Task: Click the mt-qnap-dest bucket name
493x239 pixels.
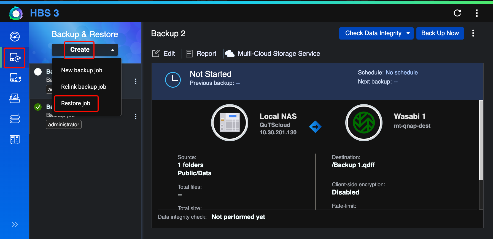Action: click(x=412, y=126)
